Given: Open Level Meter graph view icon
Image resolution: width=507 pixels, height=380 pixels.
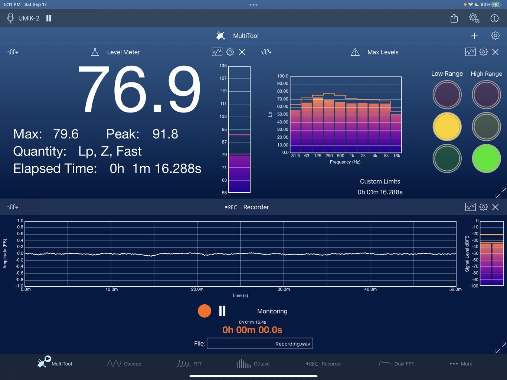Looking at the screenshot, I should pyautogui.click(x=217, y=52).
